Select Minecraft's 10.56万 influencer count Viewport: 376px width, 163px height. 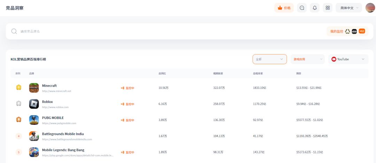click(x=164, y=88)
